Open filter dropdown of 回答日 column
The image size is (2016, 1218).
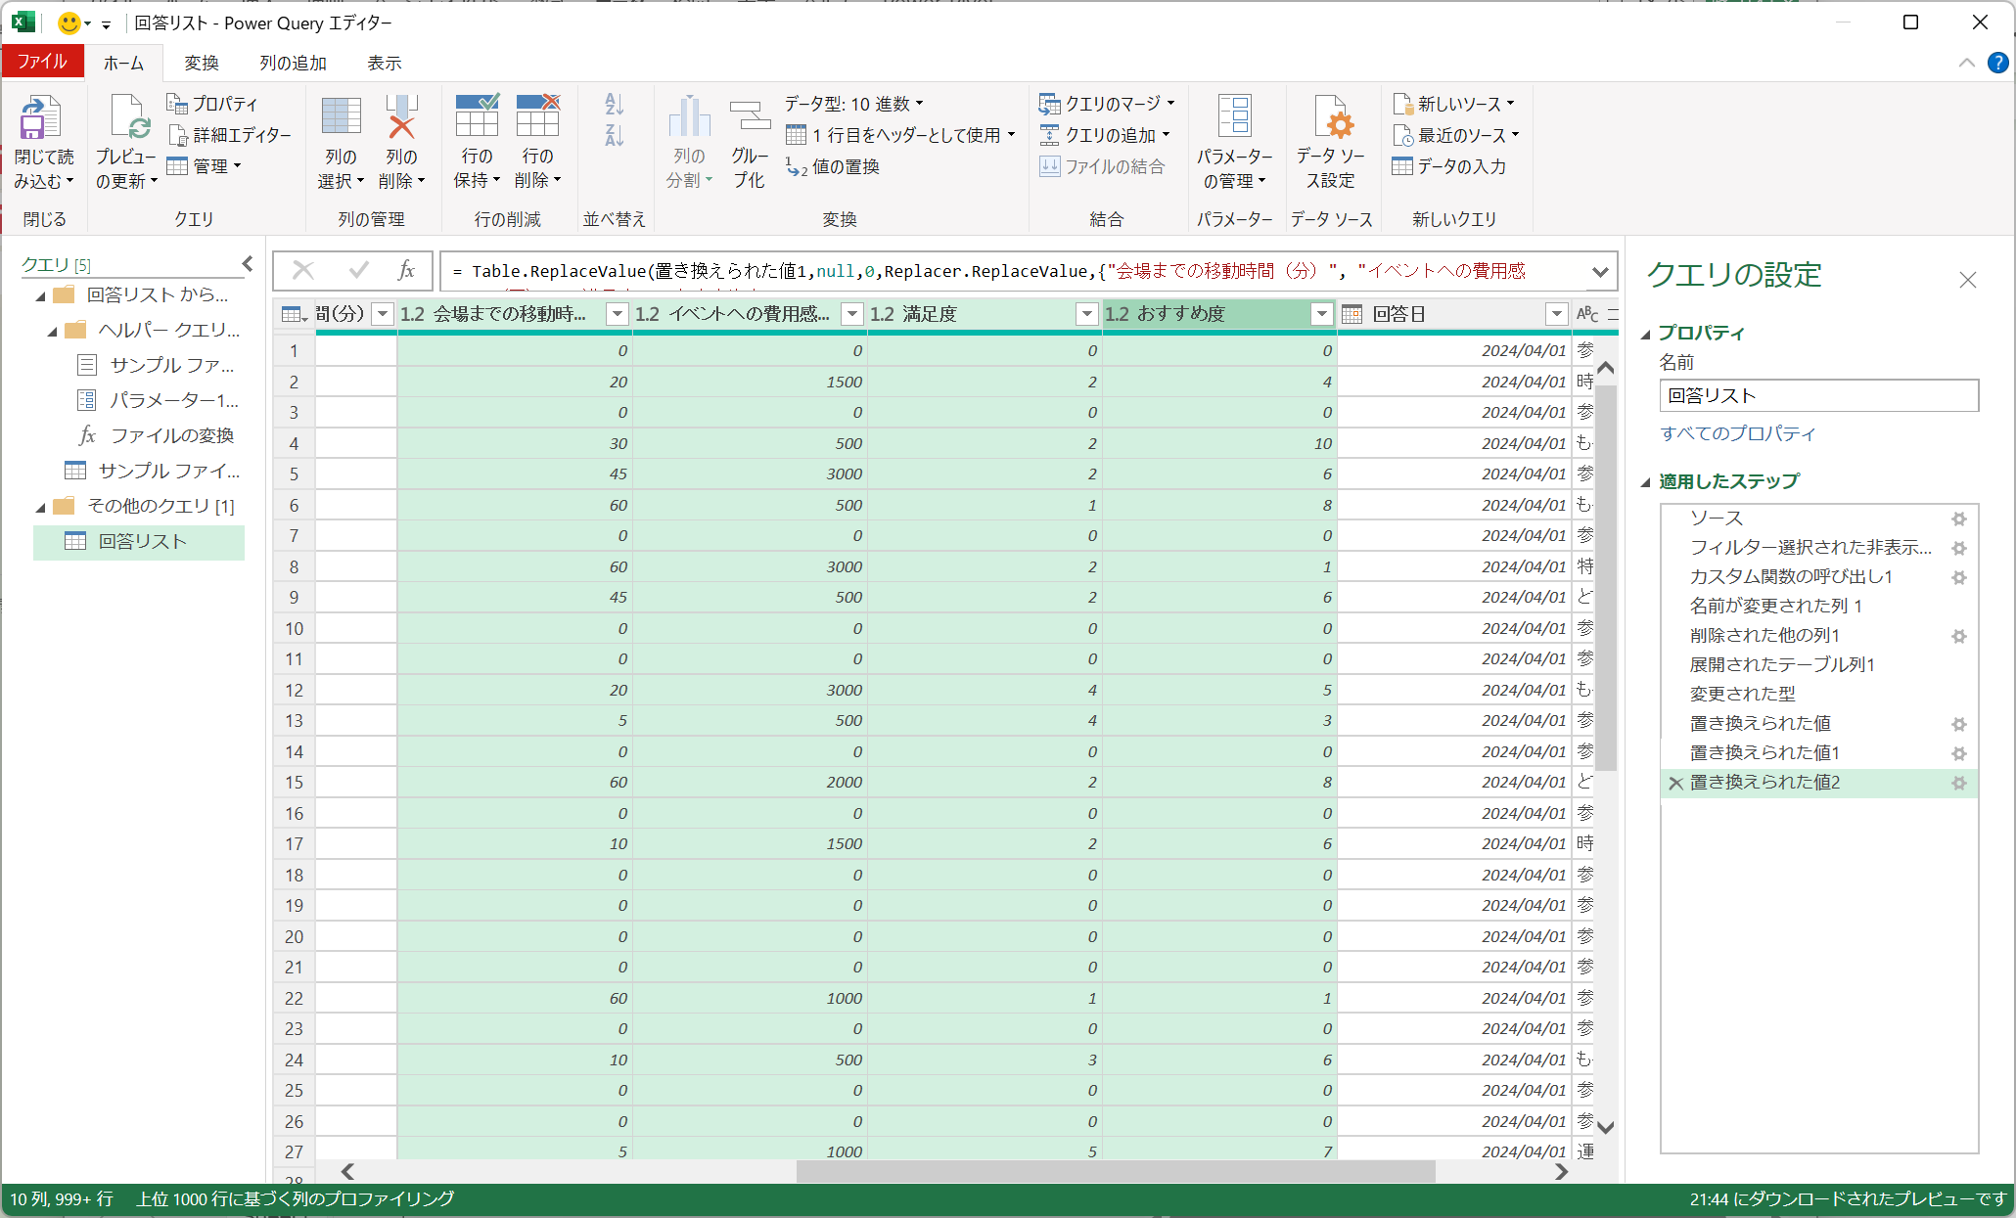[x=1556, y=314]
